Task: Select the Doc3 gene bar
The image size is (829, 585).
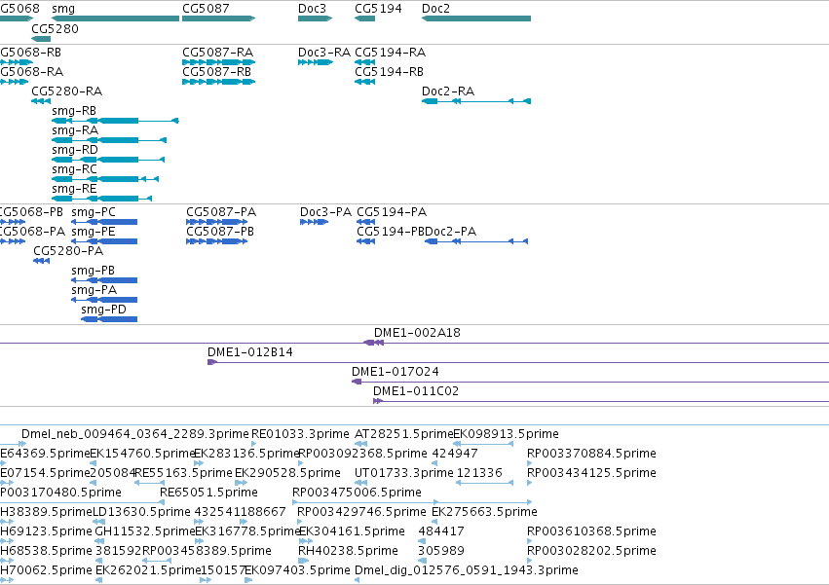Action: (x=315, y=18)
